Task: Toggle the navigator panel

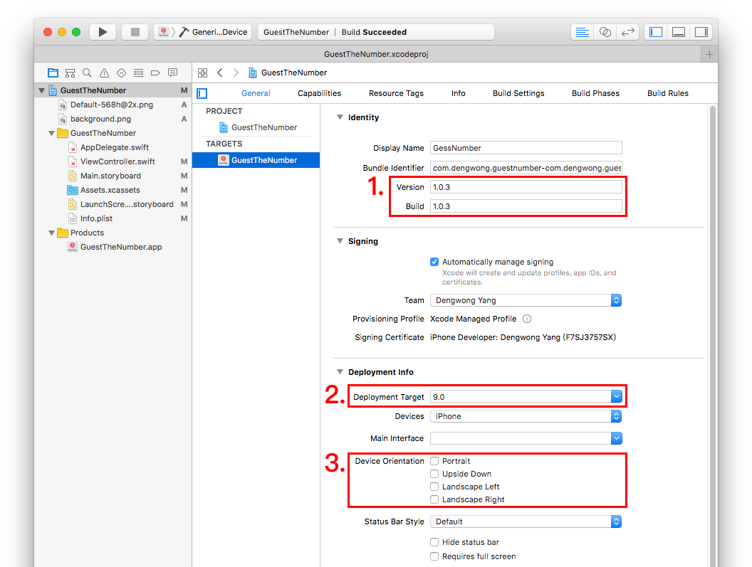Action: click(656, 32)
